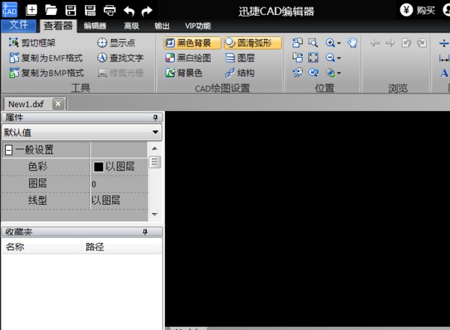This screenshot has width=450, height=330.
Task: Toggle 黑白绘图 black-and-white drawing mode
Action: pyautogui.click(x=188, y=58)
